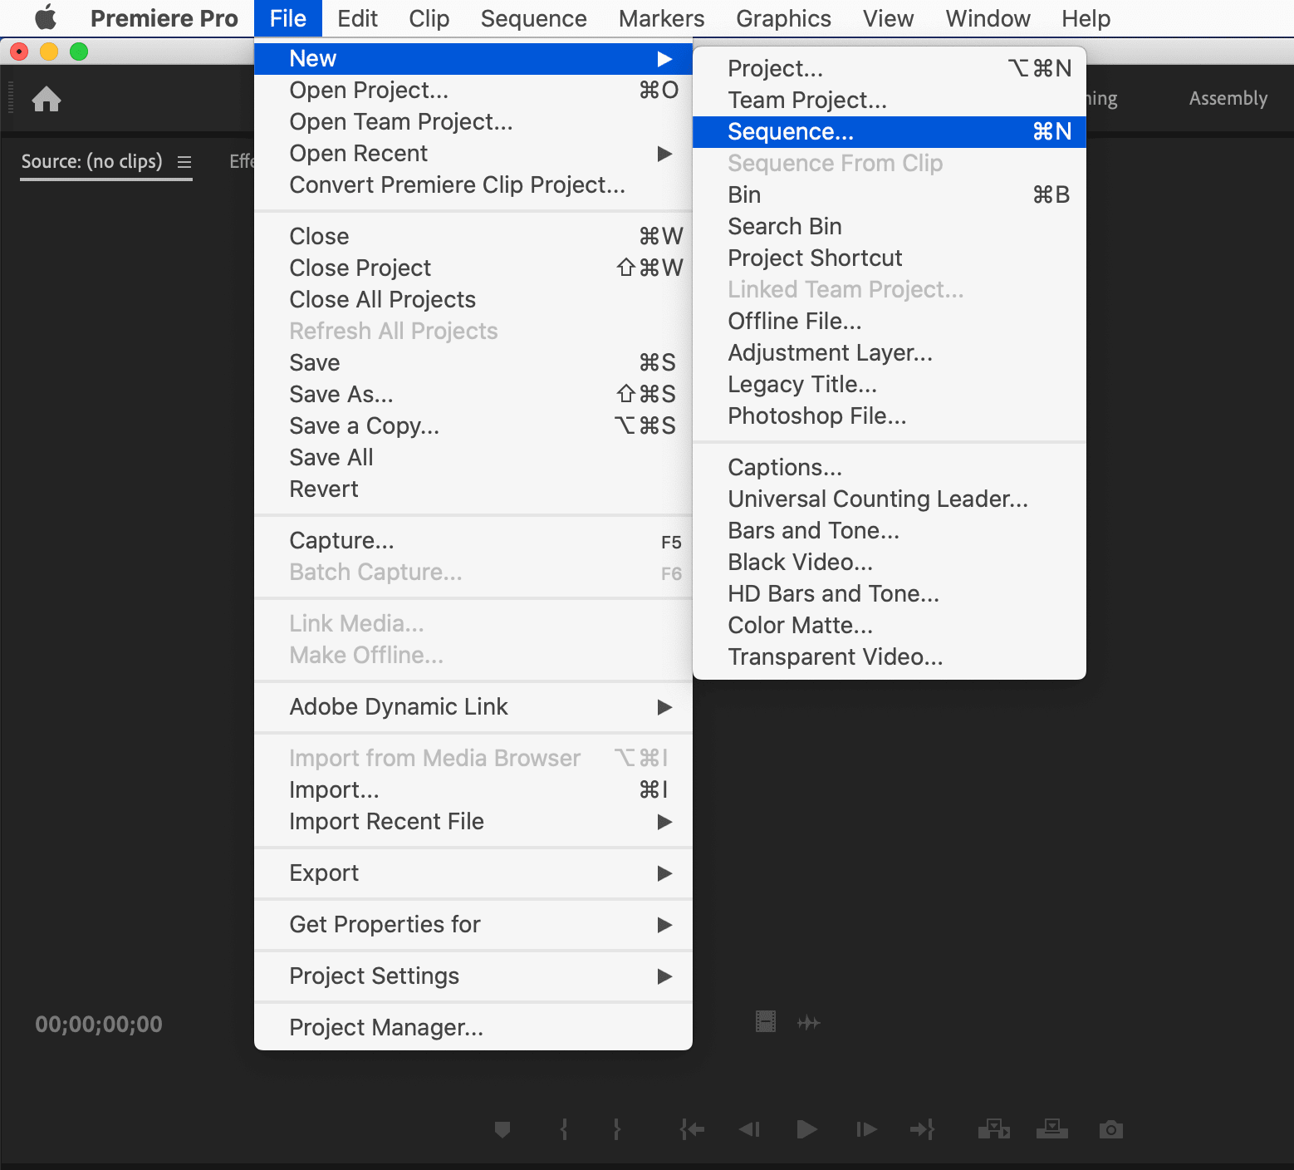Choose Sequence... from the New submenu

[x=890, y=132]
